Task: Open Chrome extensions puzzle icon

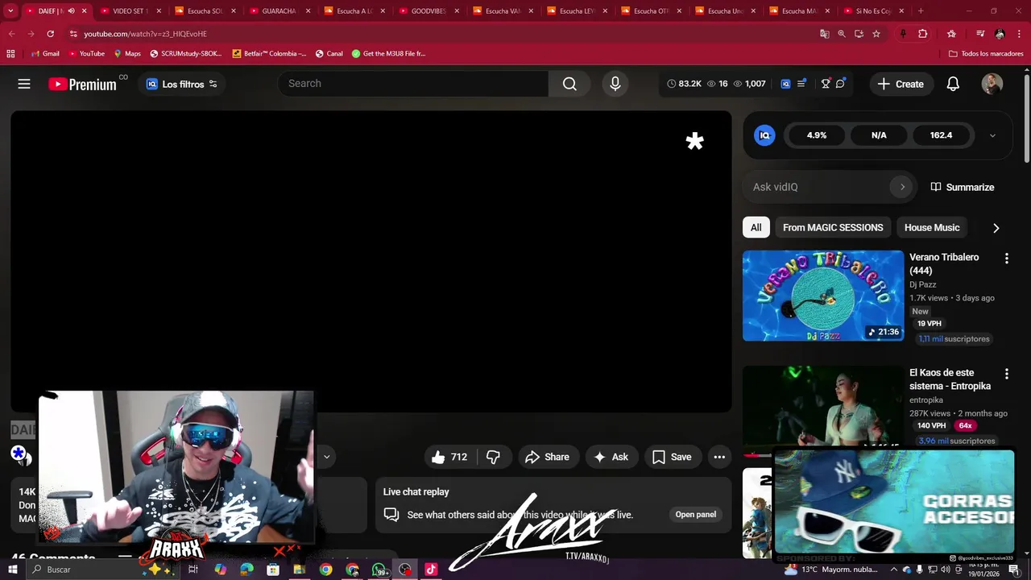Action: click(x=923, y=34)
